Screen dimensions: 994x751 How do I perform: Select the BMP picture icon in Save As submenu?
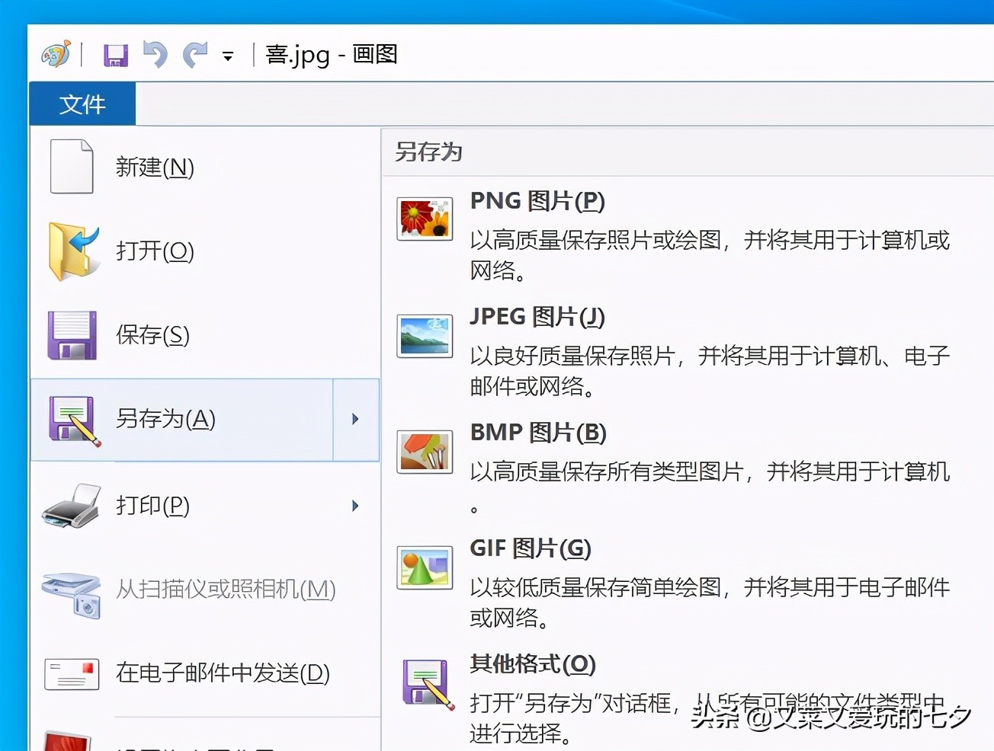pyautogui.click(x=424, y=451)
